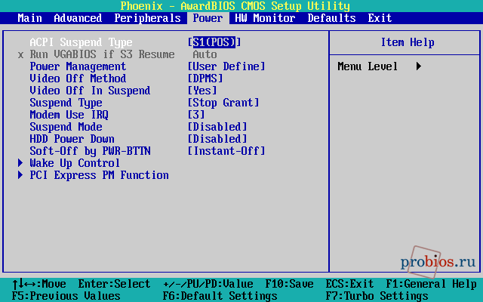Change the Modem IRQ value 3
The width and height of the screenshot is (483, 302).
pyautogui.click(x=196, y=115)
